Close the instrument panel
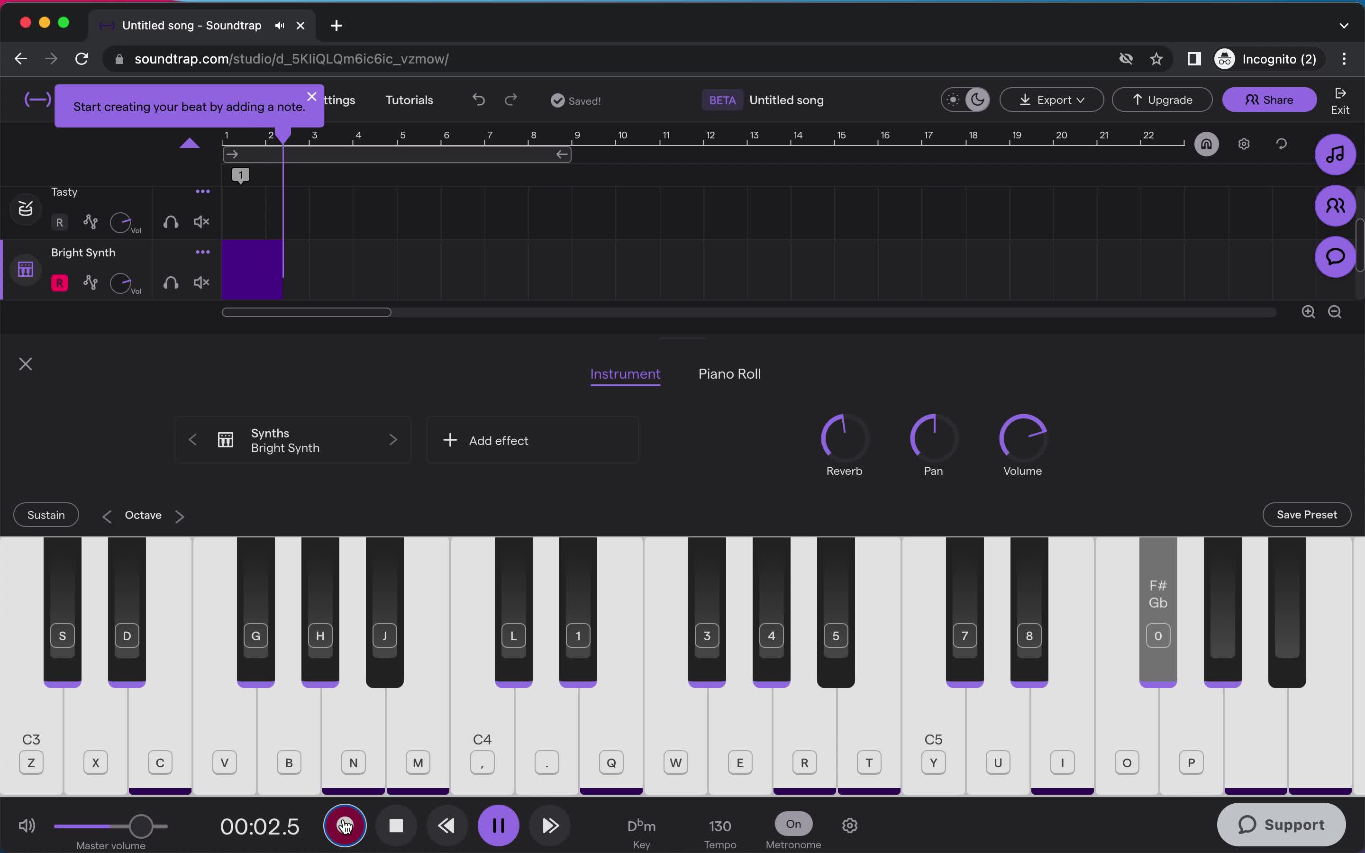 [26, 364]
